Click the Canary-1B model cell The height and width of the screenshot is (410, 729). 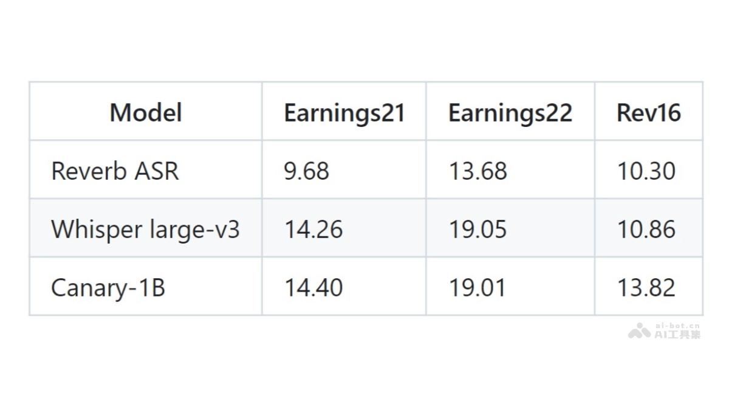(x=108, y=287)
